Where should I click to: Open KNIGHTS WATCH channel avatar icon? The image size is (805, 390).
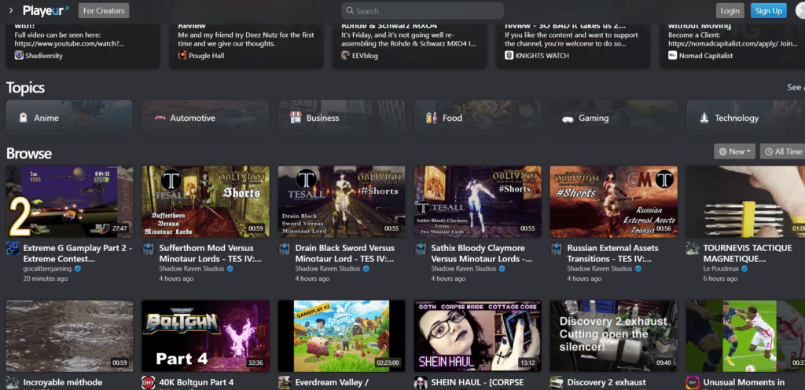(x=509, y=56)
